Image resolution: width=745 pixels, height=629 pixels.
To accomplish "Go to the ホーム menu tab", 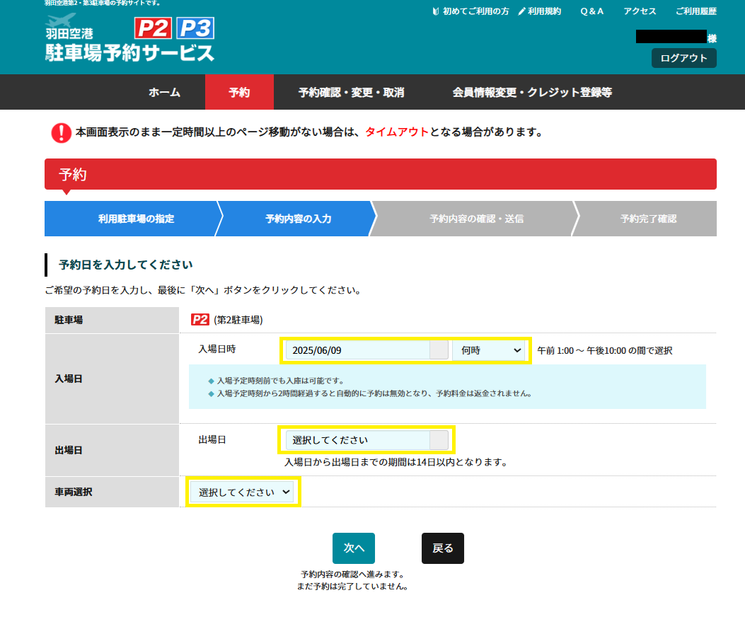I will [164, 93].
